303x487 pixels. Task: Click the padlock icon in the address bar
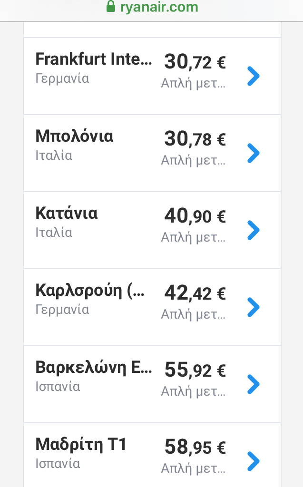110,7
